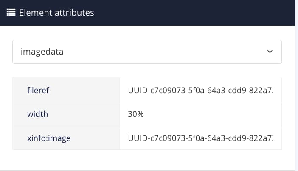
Task: Open the imagedata element dropdown
Action: 147,52
